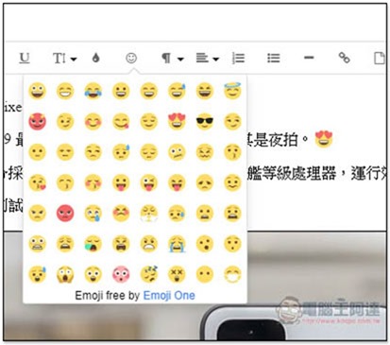Toggle the emoji picker smiley button
Screen dimensions: 390x345
tap(131, 59)
